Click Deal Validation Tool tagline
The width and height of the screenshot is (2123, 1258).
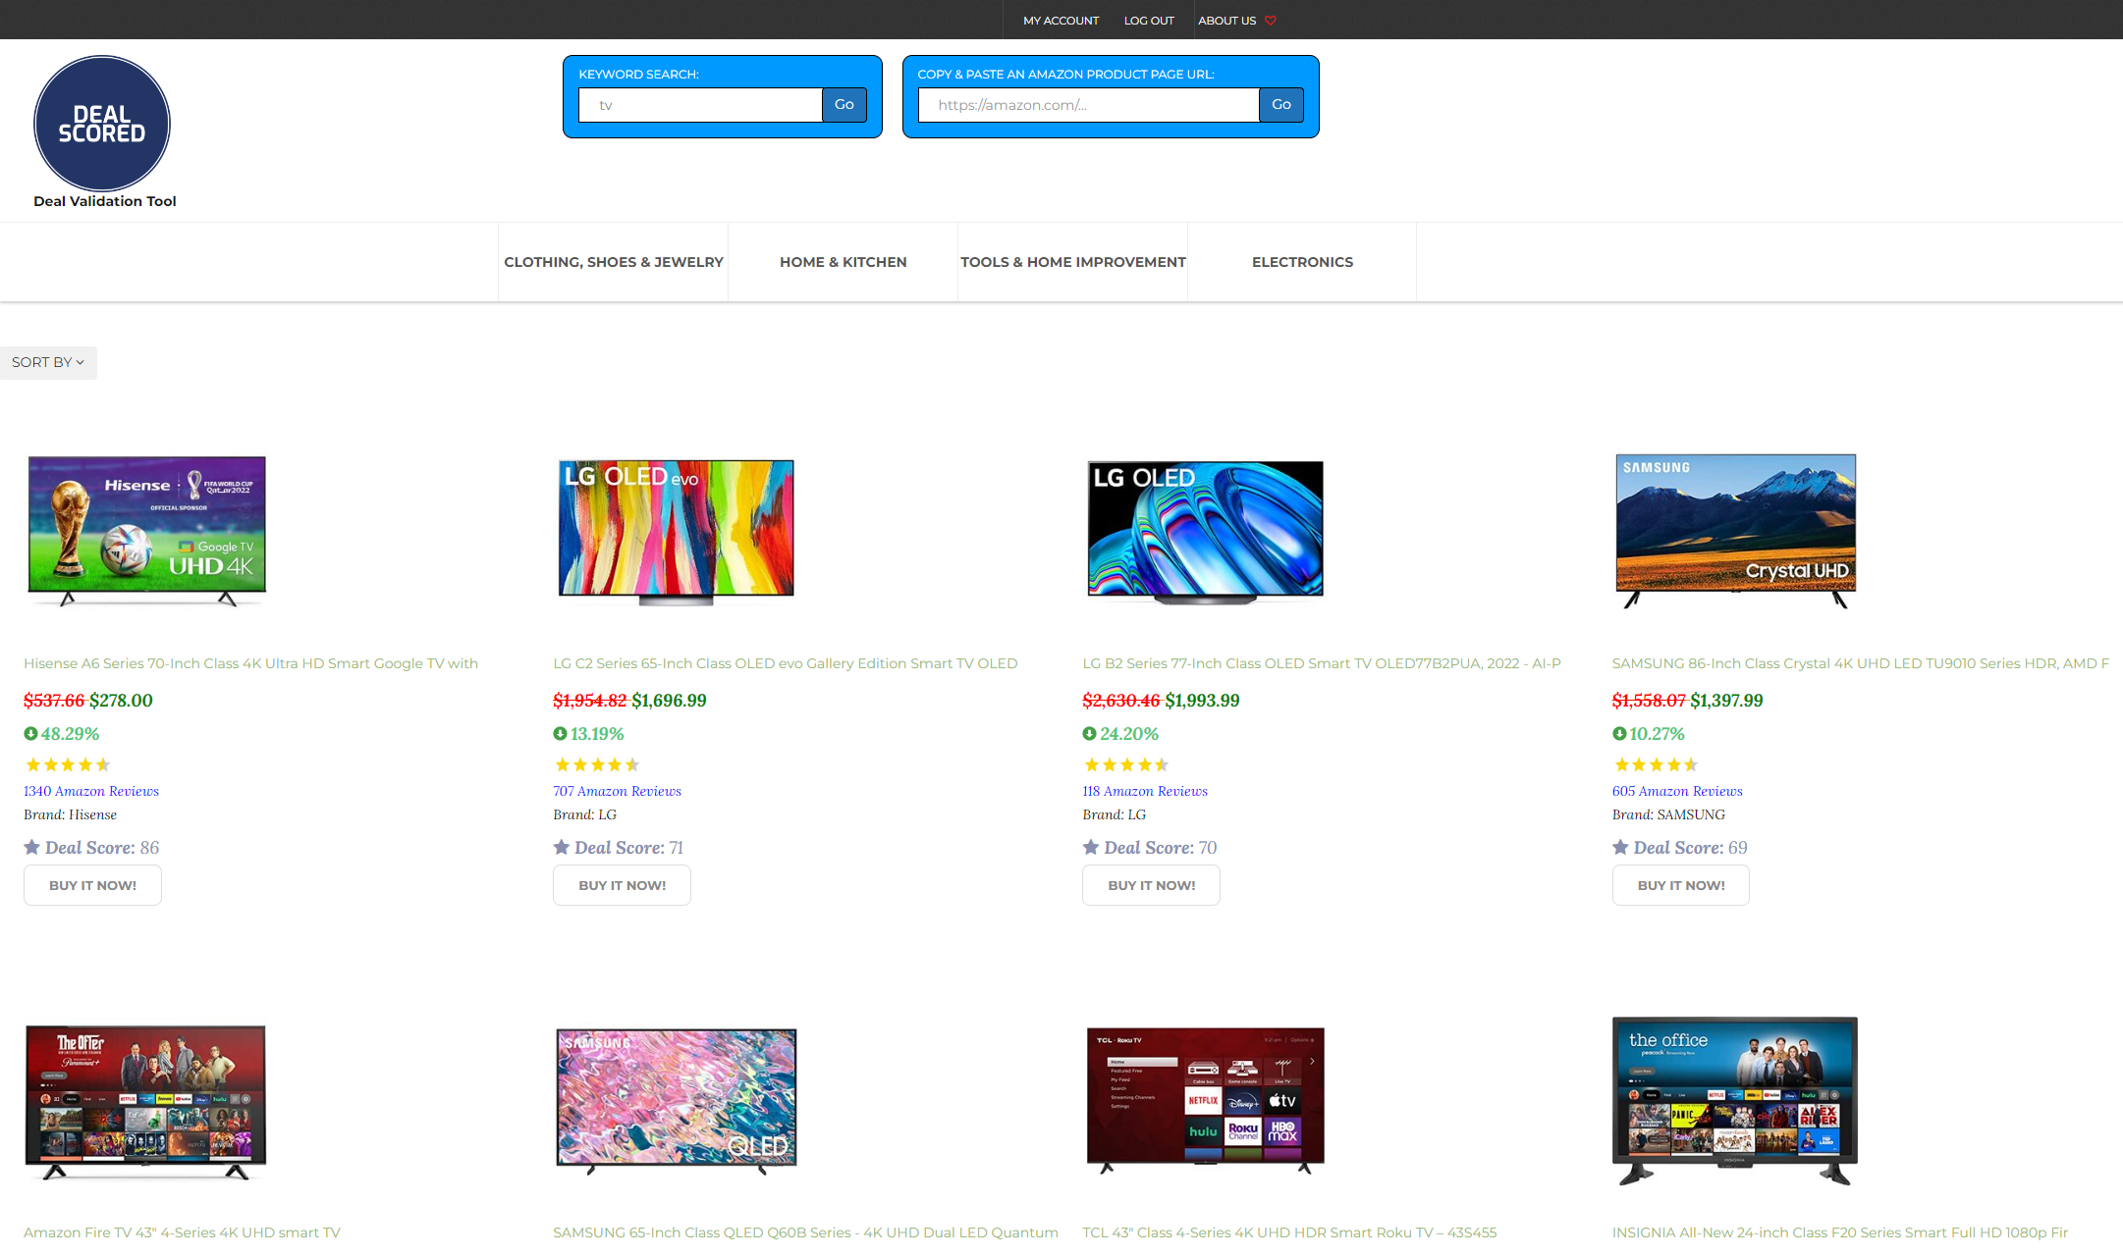pyautogui.click(x=105, y=201)
